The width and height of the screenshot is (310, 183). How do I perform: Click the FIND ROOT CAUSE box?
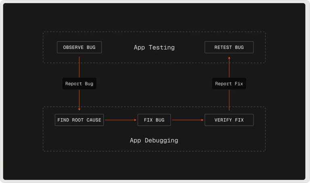(x=79, y=120)
